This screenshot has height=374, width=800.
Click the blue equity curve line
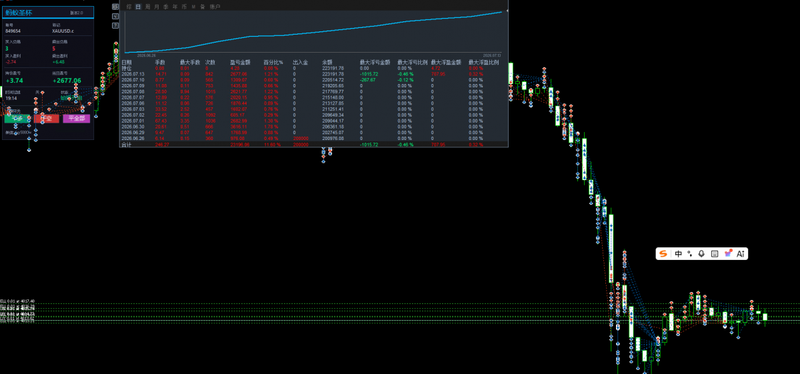click(x=313, y=31)
